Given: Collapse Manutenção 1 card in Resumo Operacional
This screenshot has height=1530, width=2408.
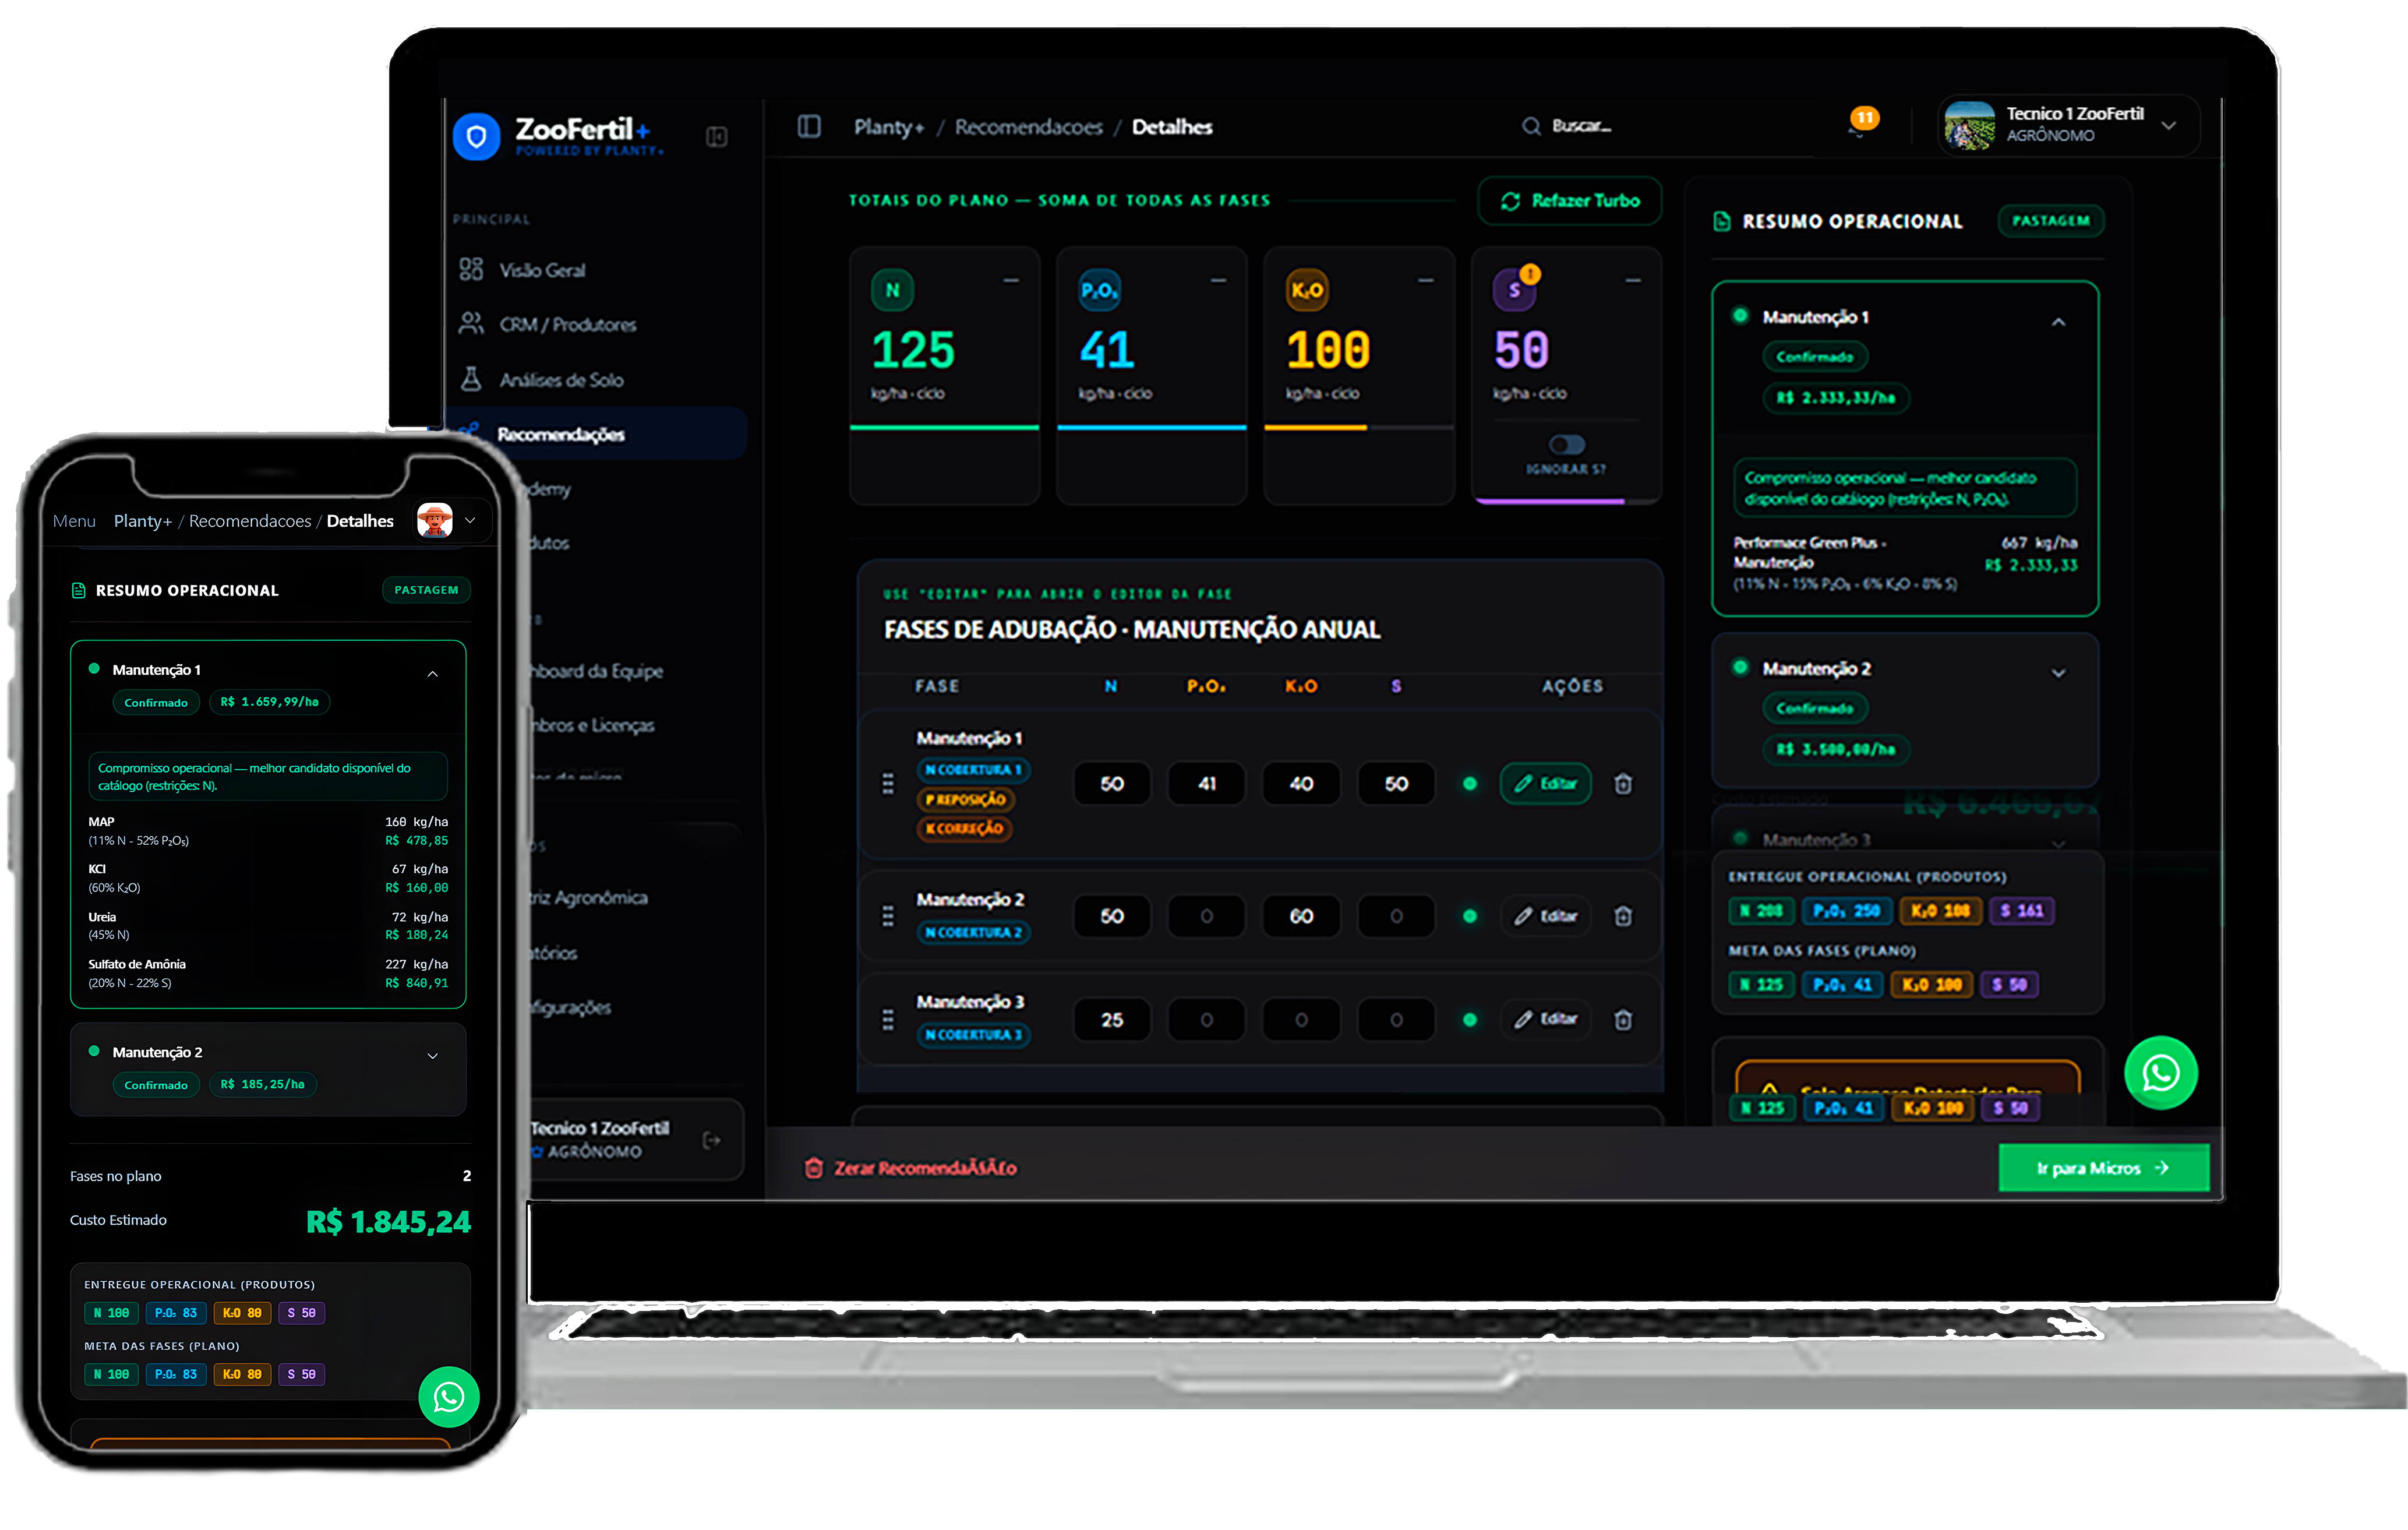Looking at the screenshot, I should pyautogui.click(x=2058, y=322).
